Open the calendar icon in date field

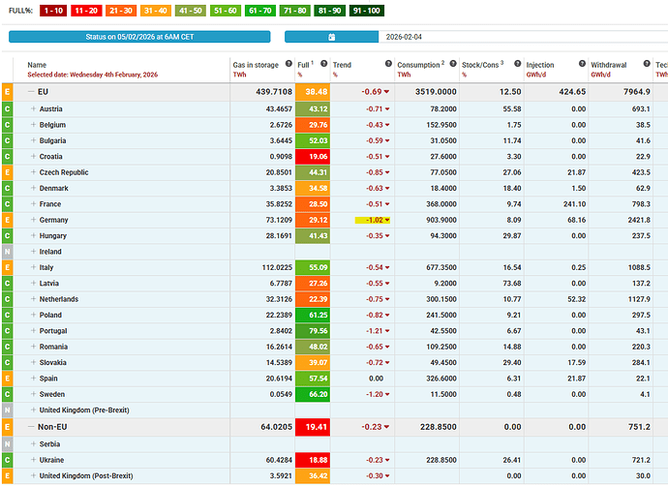(332, 37)
